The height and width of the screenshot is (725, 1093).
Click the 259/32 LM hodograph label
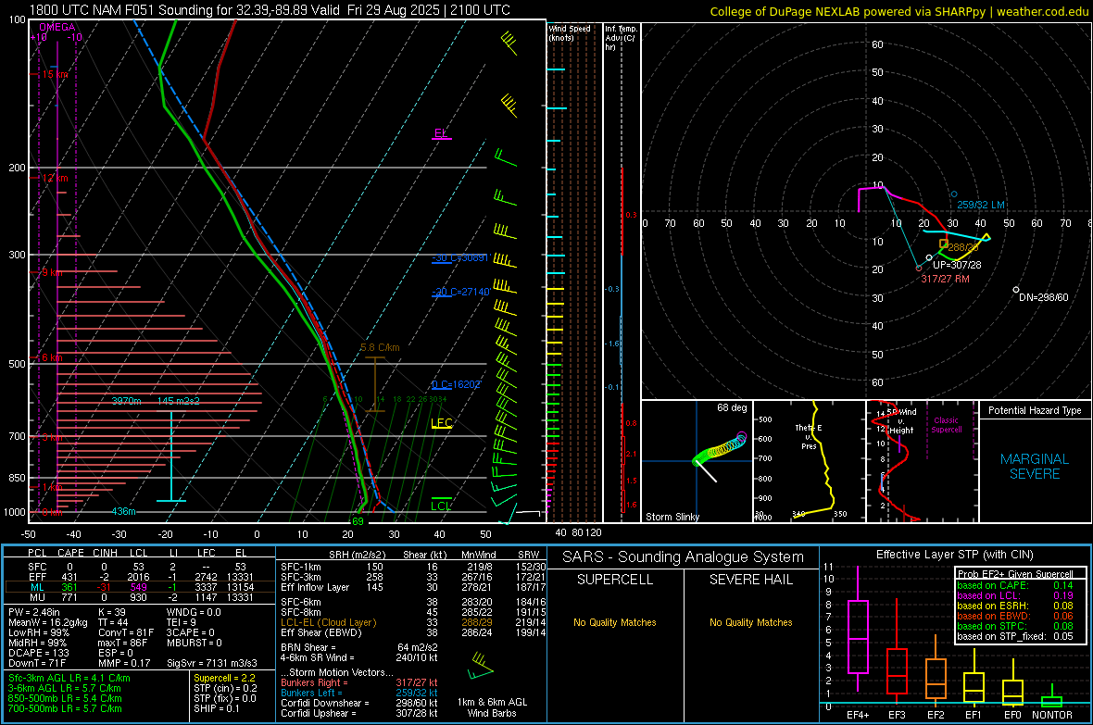(981, 205)
